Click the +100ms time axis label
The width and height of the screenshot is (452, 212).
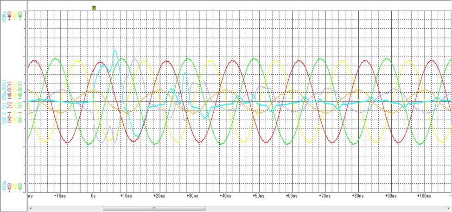tap(424, 196)
